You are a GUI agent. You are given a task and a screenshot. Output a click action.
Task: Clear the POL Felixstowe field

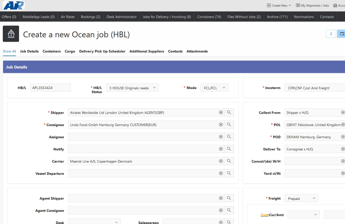(x=342, y=125)
